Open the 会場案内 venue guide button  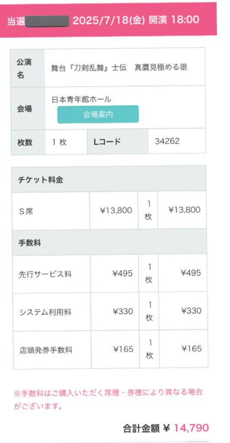tap(98, 114)
